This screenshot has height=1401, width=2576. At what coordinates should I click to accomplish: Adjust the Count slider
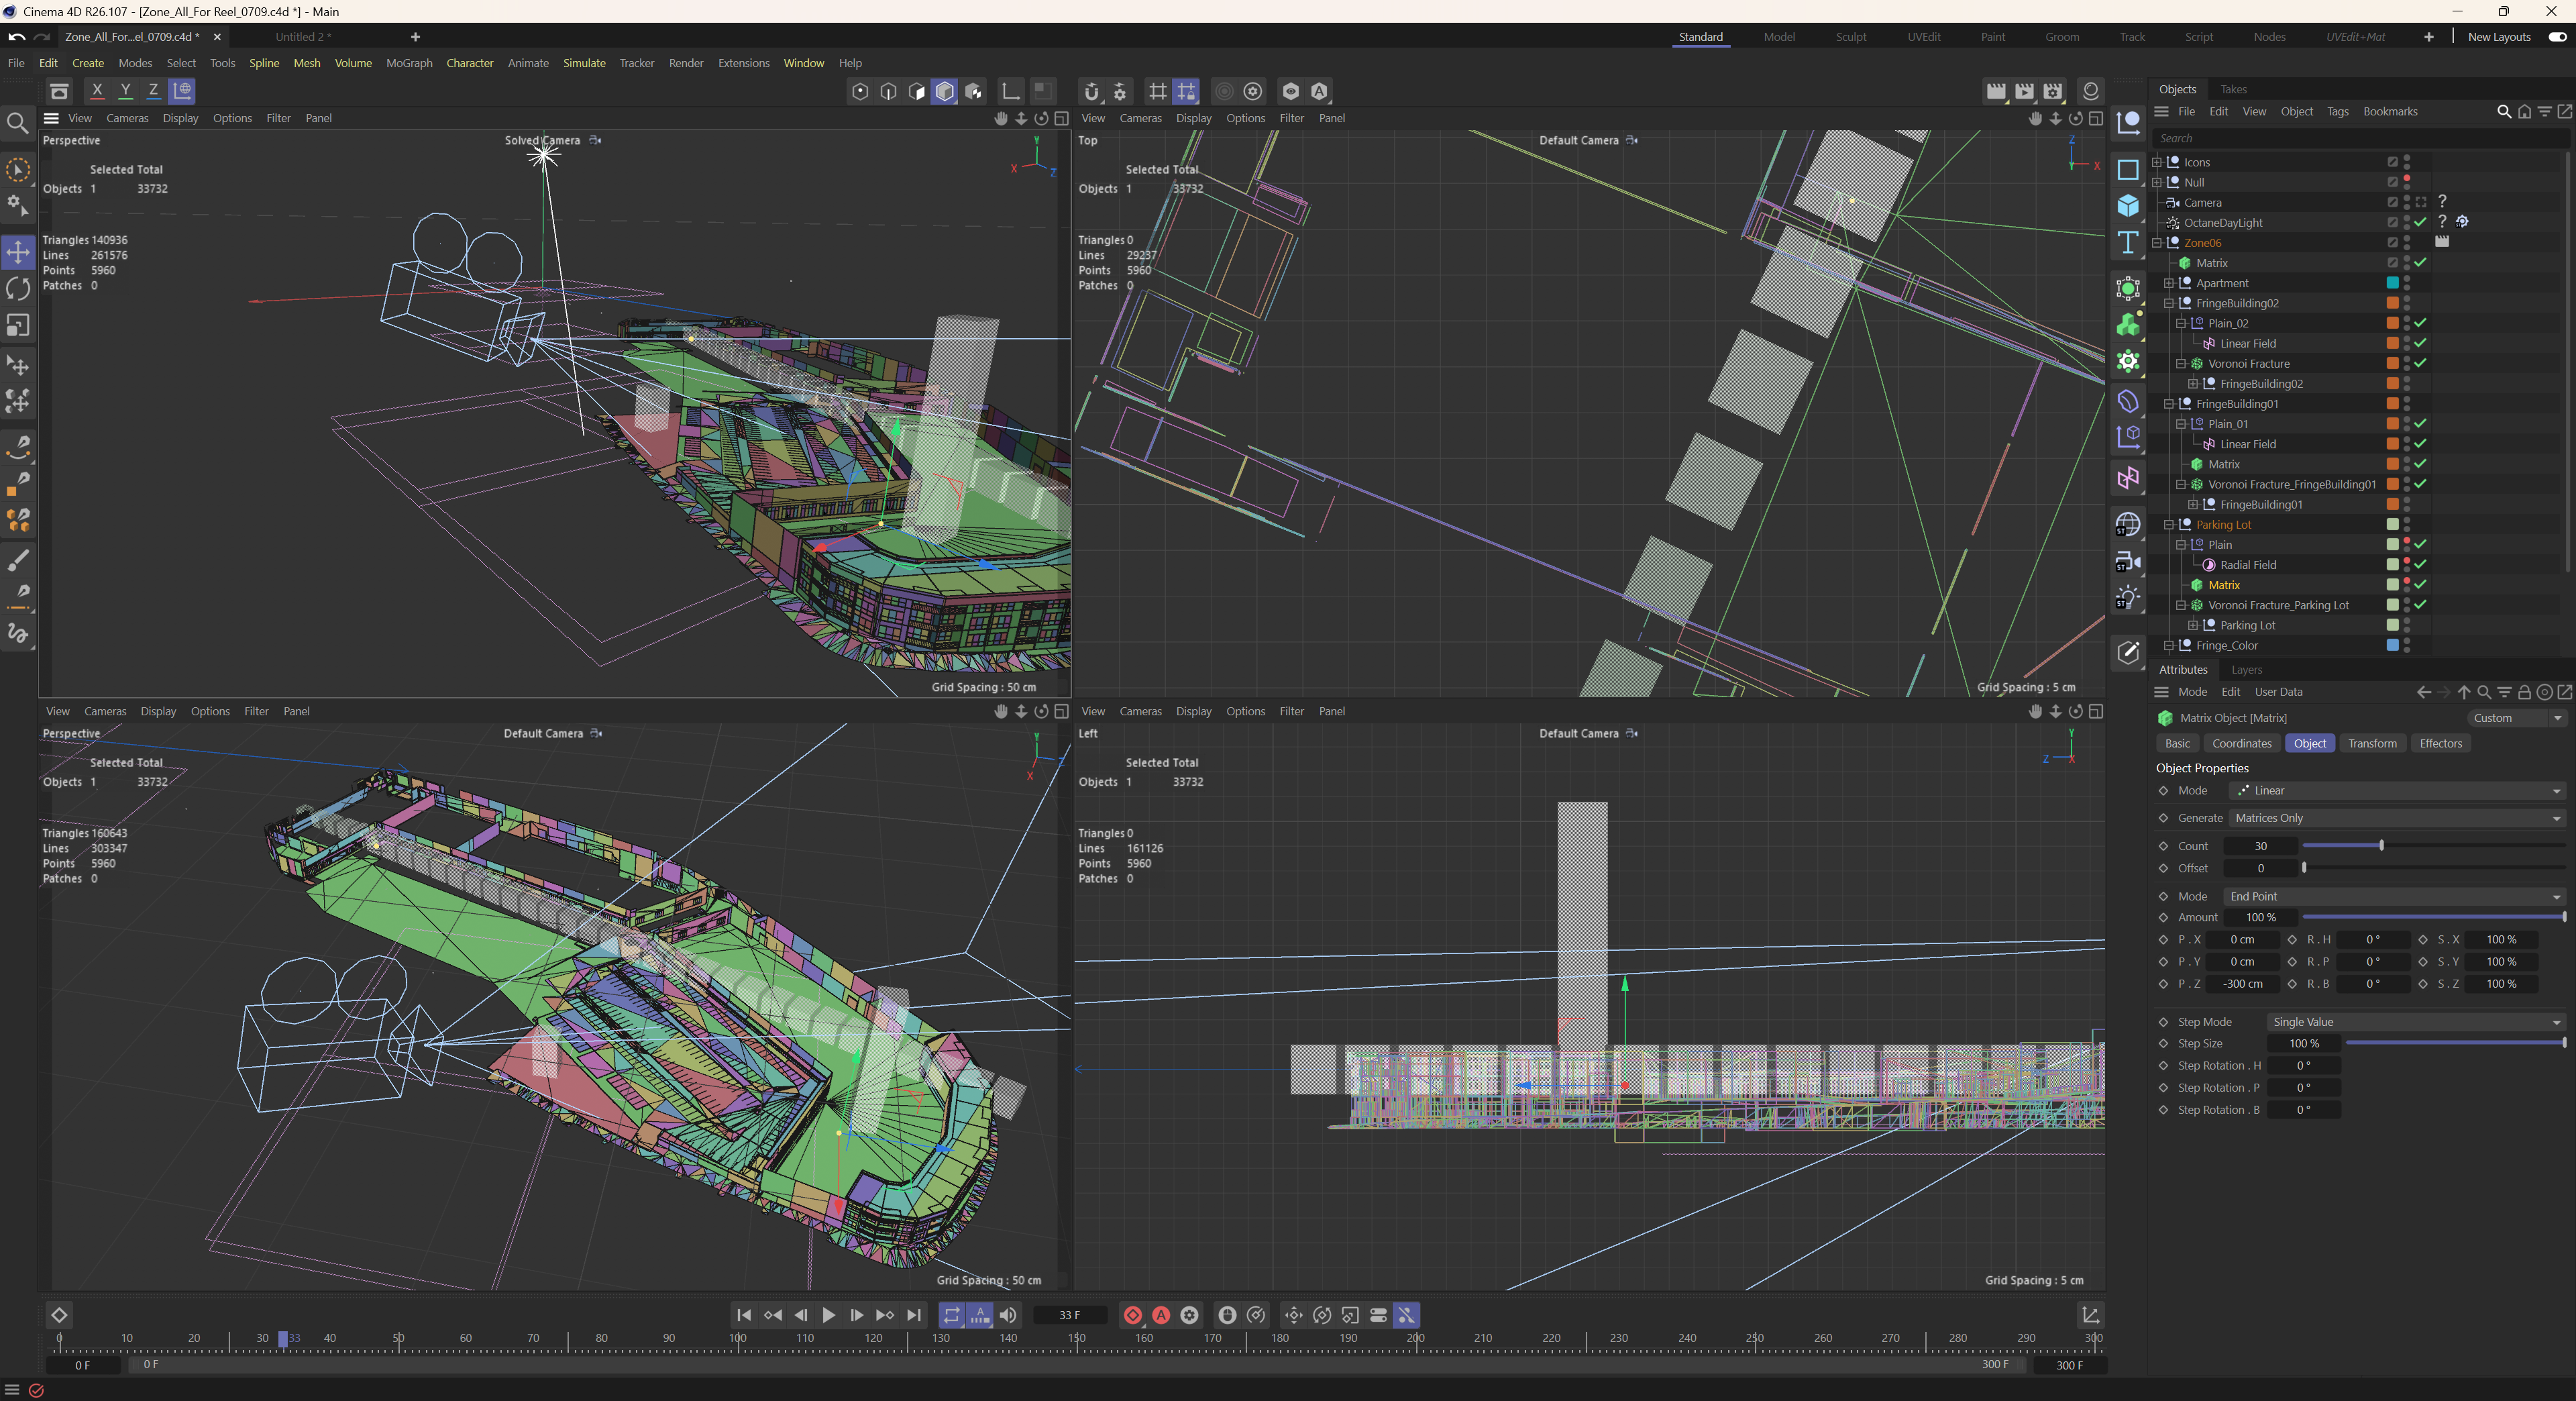[x=2380, y=846]
